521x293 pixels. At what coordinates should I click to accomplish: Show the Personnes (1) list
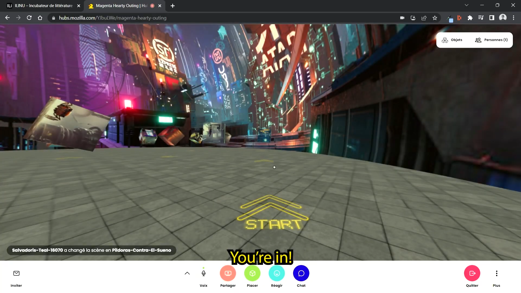point(491,40)
